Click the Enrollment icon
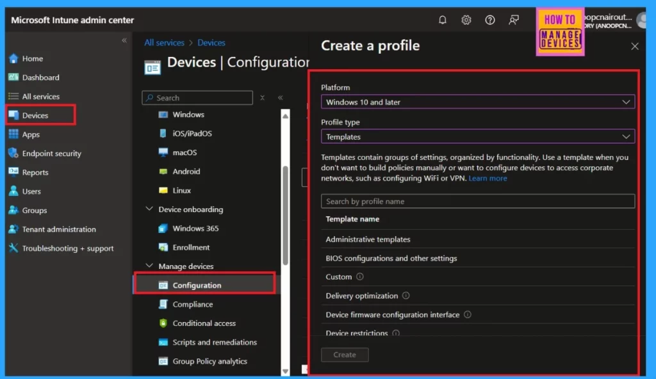Image resolution: width=656 pixels, height=379 pixels. tap(163, 247)
